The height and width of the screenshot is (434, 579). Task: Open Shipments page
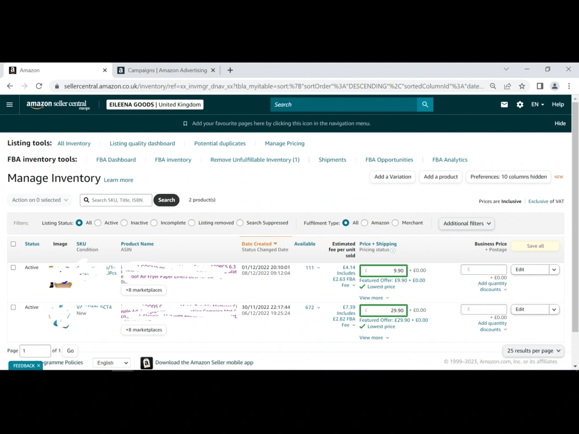332,160
